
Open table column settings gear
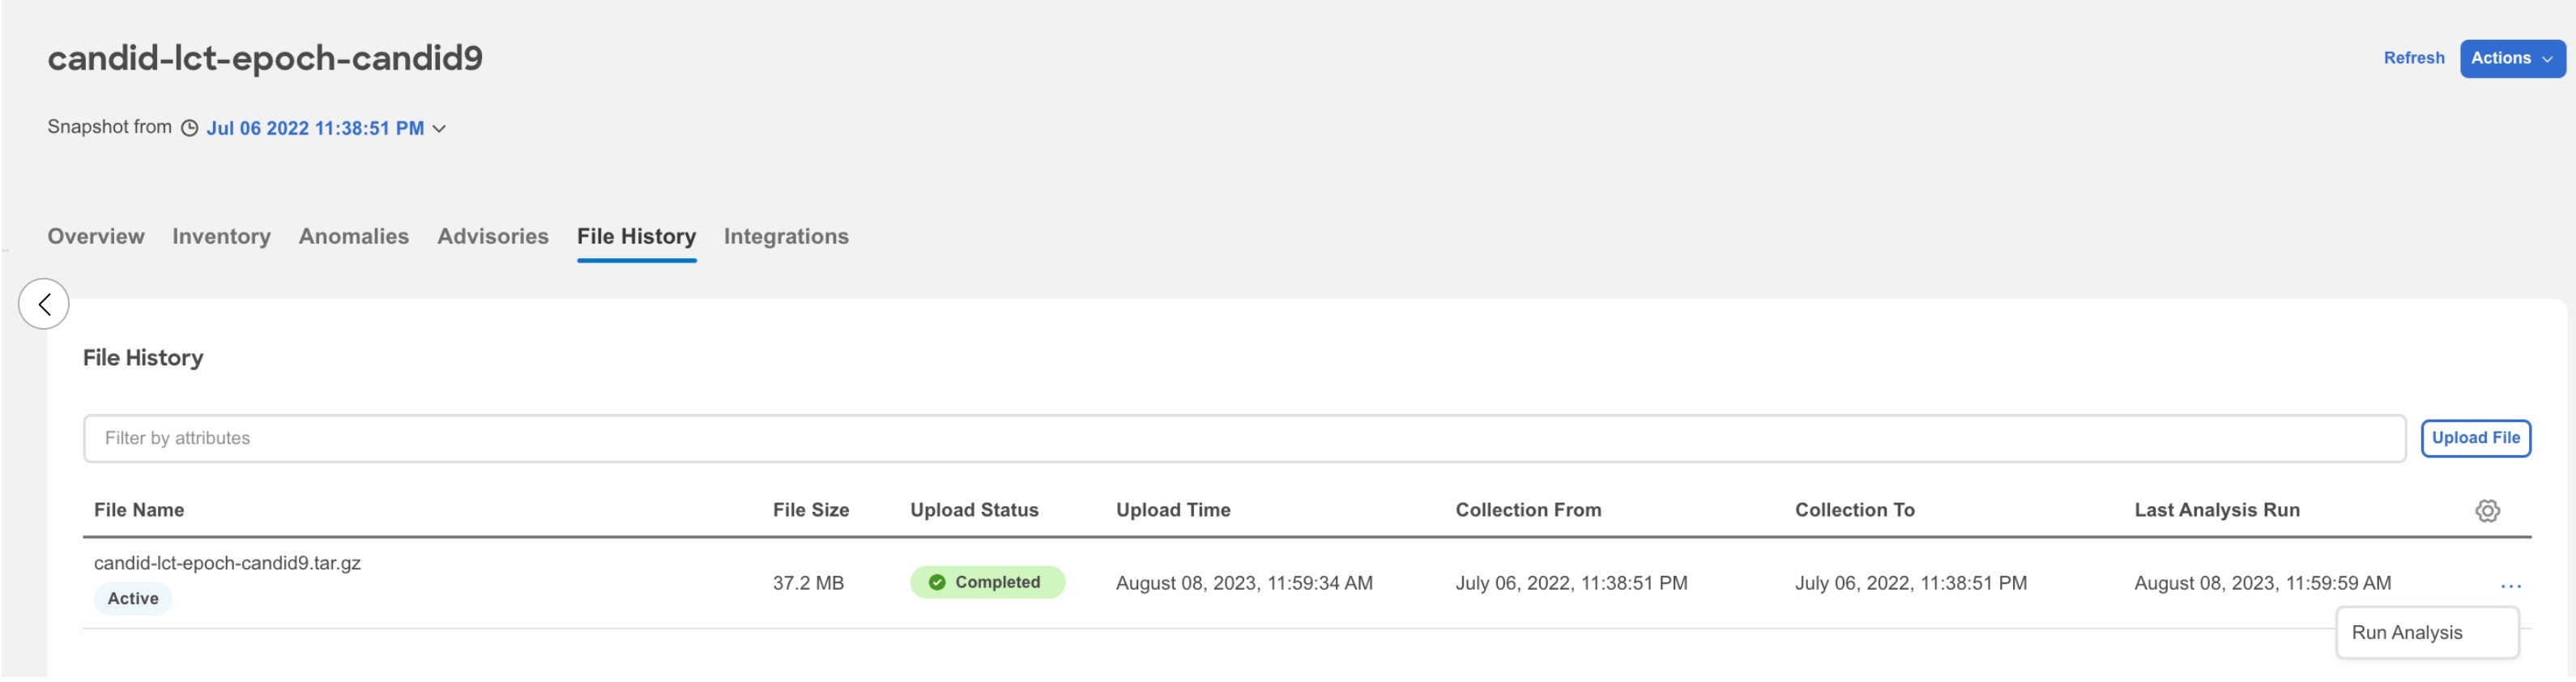(x=2487, y=511)
